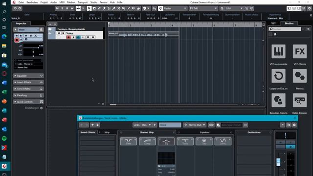This screenshot has height=176, width=313.
Task: Select the Play speaker tool
Action: [x=134, y=8]
